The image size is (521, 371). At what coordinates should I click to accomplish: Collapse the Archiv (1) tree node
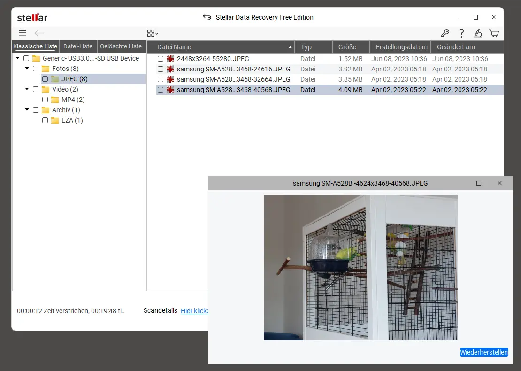[x=27, y=110]
